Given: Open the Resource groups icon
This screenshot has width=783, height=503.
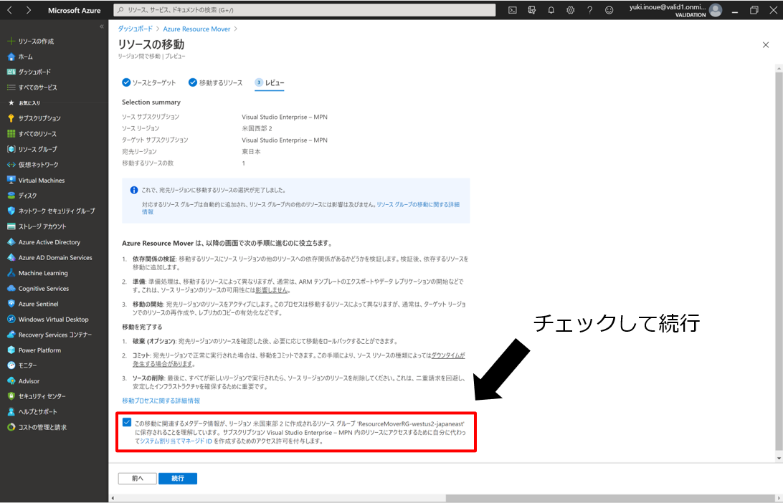Looking at the screenshot, I should pos(11,149).
